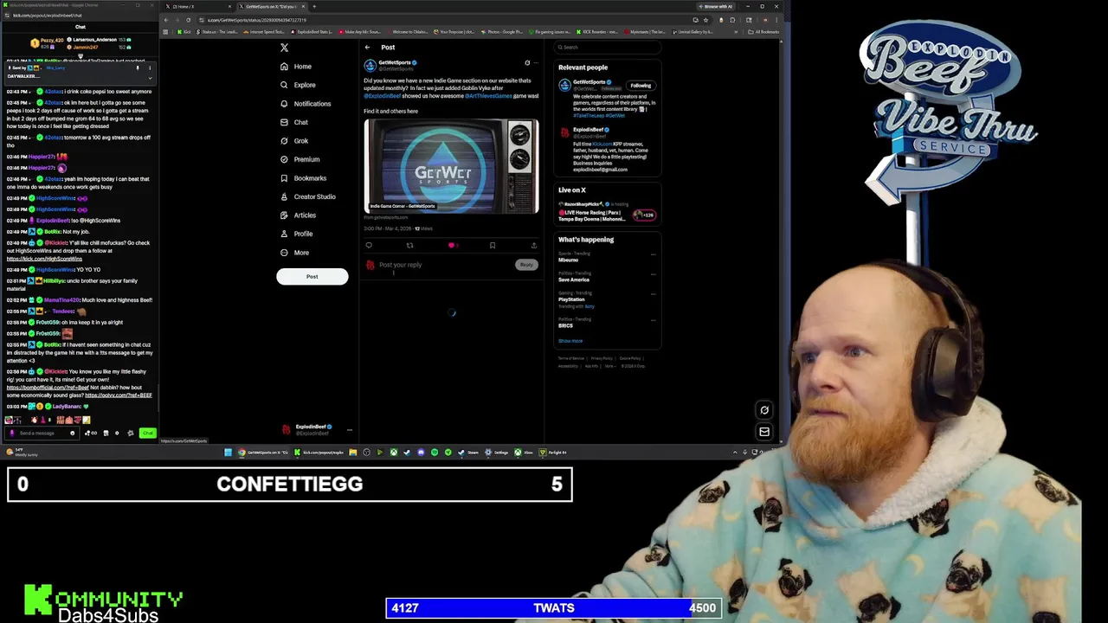Open options for Mbeumo trend
Screen dimensions: 1108x623
click(653, 254)
